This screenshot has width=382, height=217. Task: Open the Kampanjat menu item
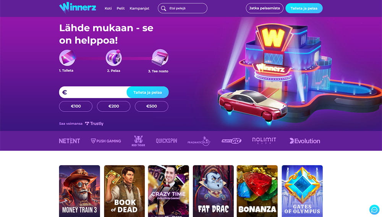(x=139, y=8)
